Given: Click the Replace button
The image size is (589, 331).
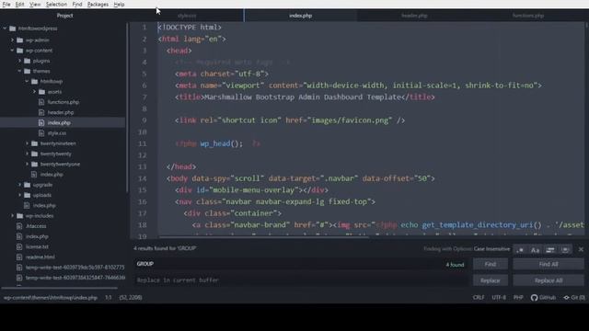Looking at the screenshot, I should pos(491,280).
